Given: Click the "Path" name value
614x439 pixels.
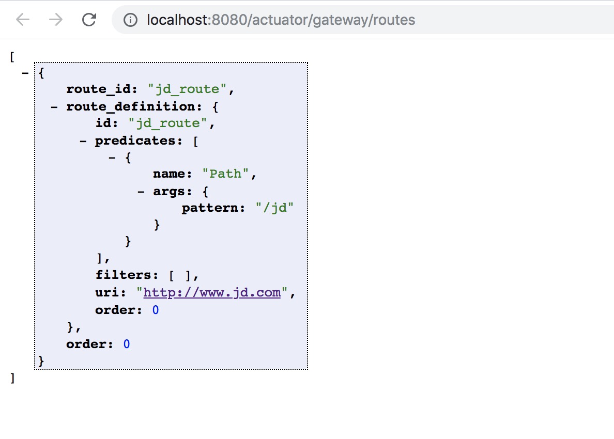Looking at the screenshot, I should point(226,174).
